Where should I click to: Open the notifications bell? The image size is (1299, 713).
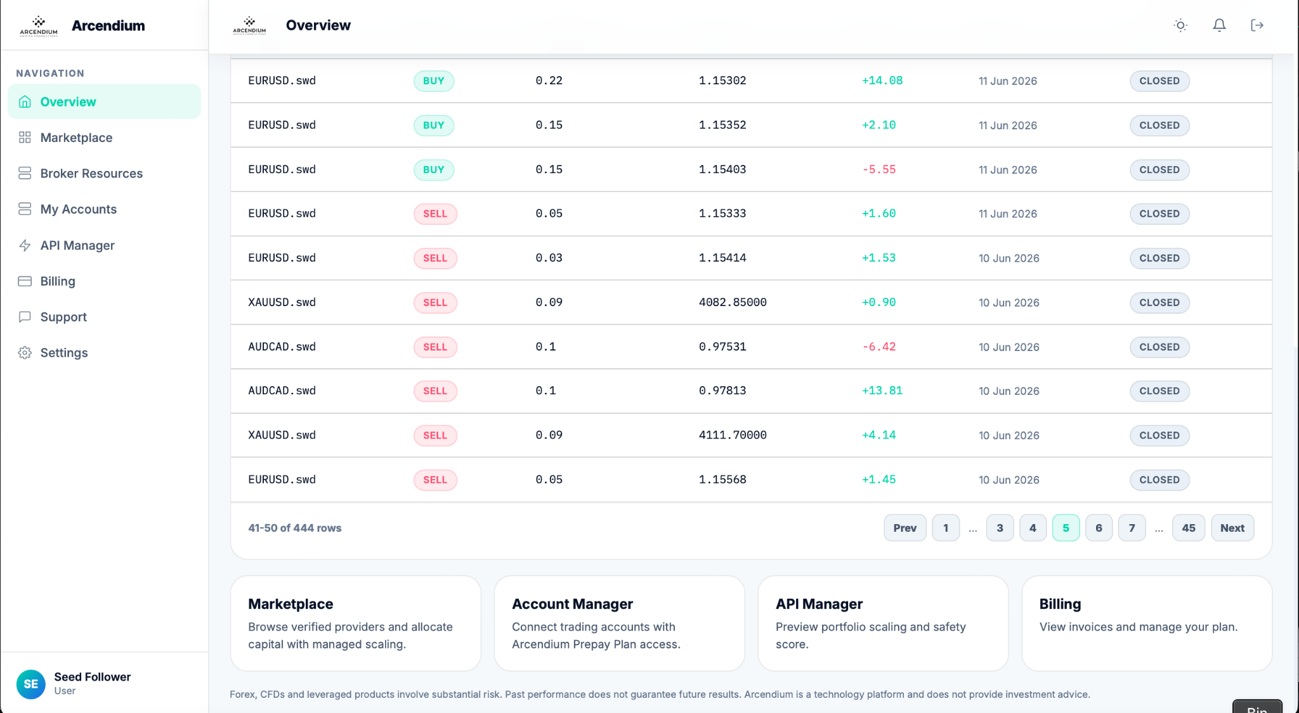coord(1219,25)
